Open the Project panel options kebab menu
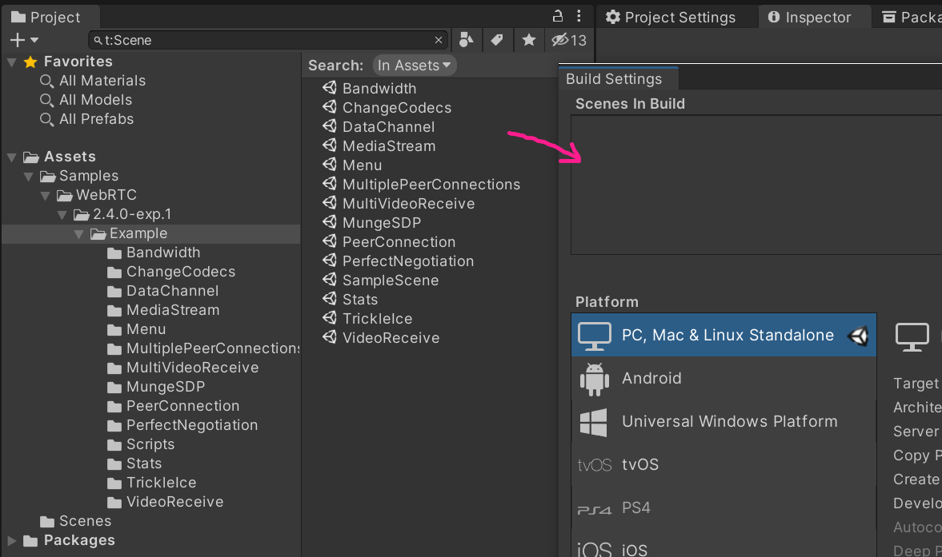This screenshot has width=942, height=557. coord(579,17)
